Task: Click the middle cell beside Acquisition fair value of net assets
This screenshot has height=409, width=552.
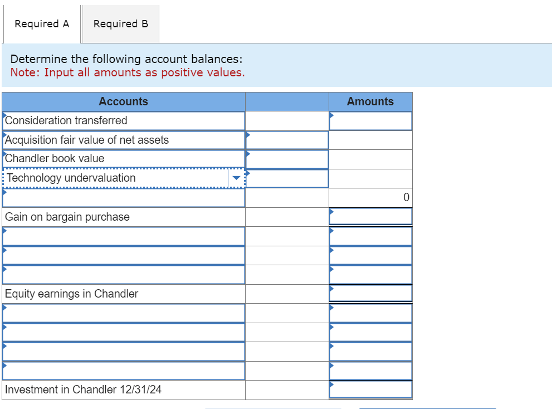Action: pyautogui.click(x=286, y=140)
